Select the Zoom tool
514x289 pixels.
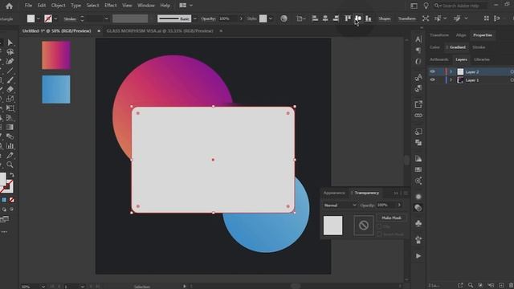(x=10, y=165)
